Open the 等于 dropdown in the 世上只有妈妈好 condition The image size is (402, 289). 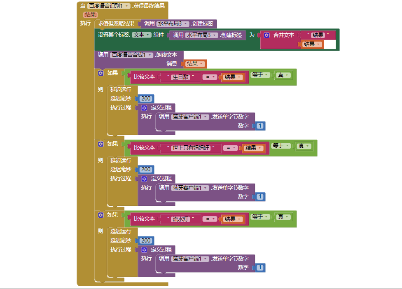(x=281, y=146)
